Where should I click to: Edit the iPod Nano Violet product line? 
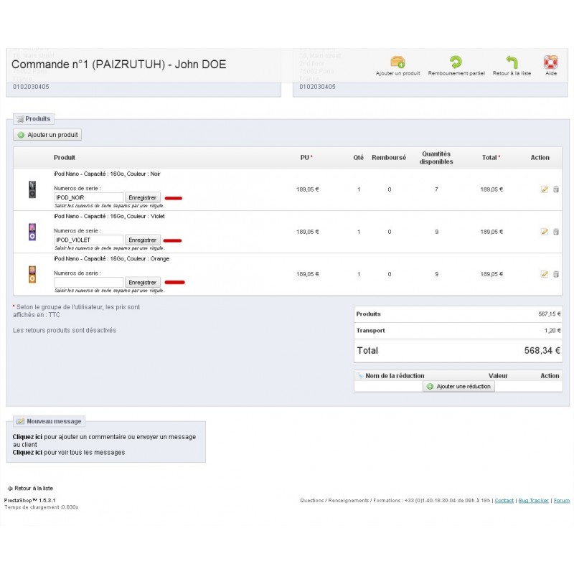click(545, 232)
